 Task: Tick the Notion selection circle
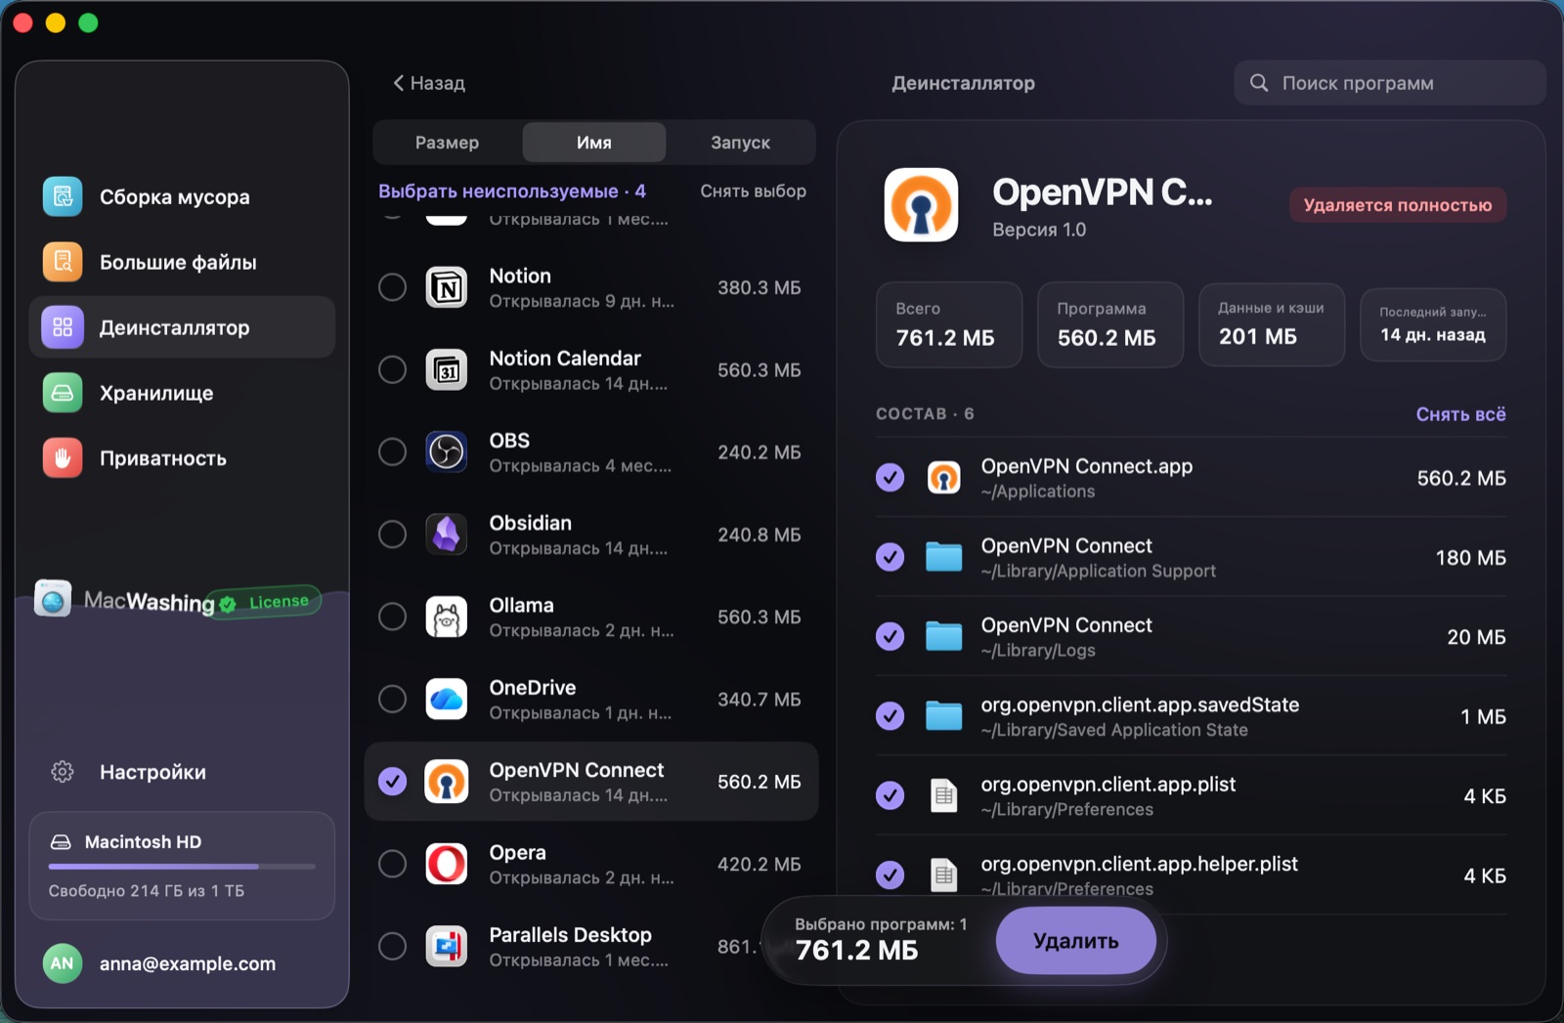[x=392, y=287]
